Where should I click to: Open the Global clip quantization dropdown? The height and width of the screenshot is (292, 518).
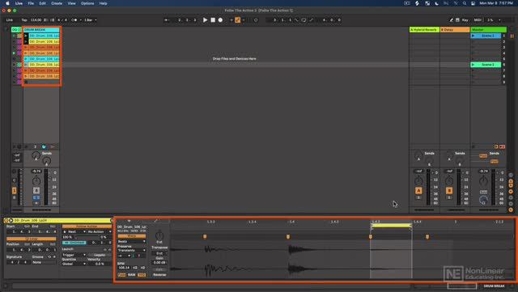coord(74,264)
